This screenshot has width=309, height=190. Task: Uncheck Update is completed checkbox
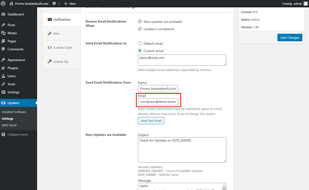[140, 29]
